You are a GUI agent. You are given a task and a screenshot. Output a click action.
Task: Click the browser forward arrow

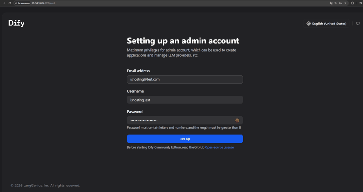click(4, 3)
